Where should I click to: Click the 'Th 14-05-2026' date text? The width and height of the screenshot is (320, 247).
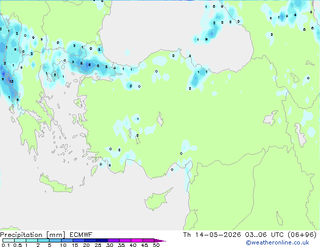(212, 235)
